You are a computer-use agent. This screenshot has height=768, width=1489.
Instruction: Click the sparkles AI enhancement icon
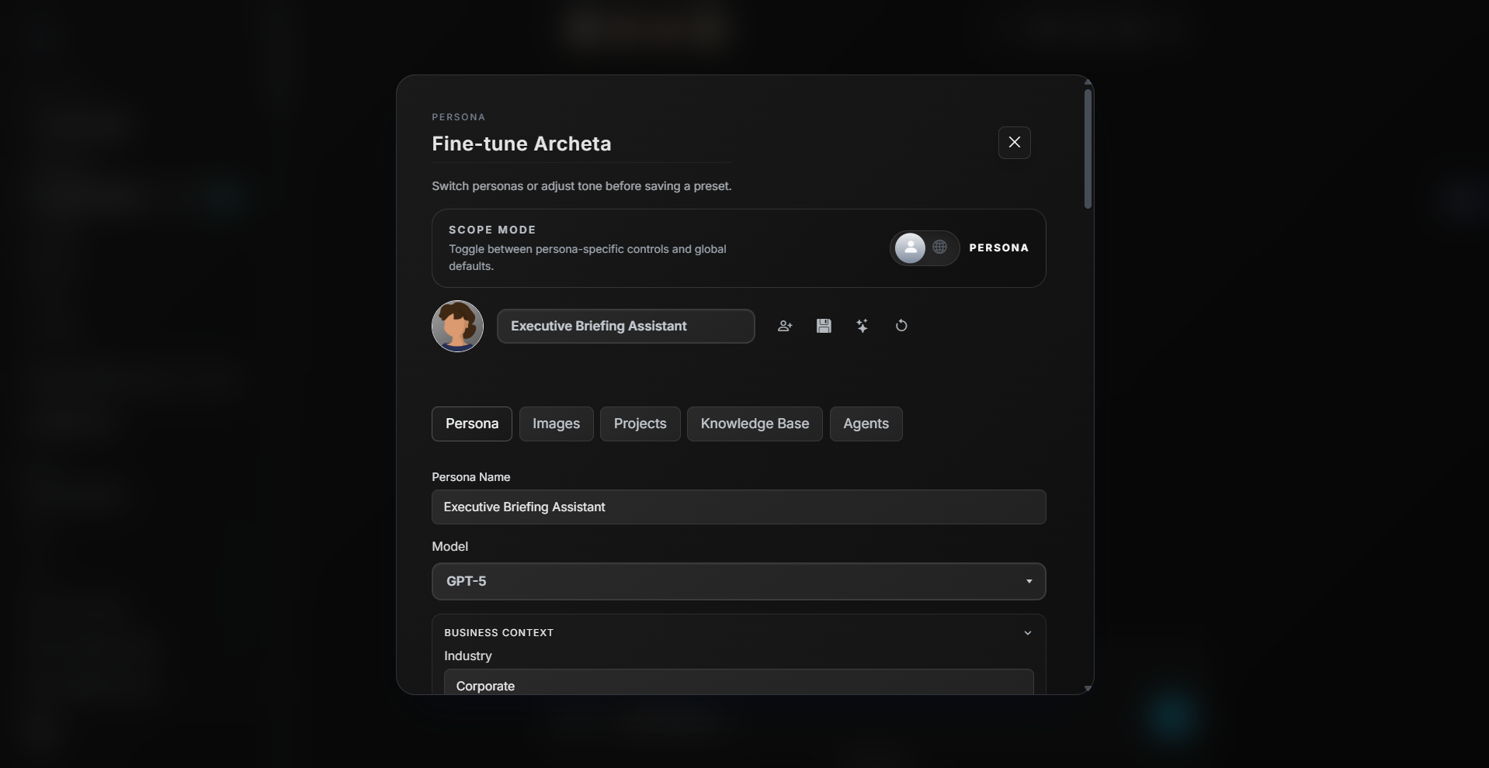(863, 326)
